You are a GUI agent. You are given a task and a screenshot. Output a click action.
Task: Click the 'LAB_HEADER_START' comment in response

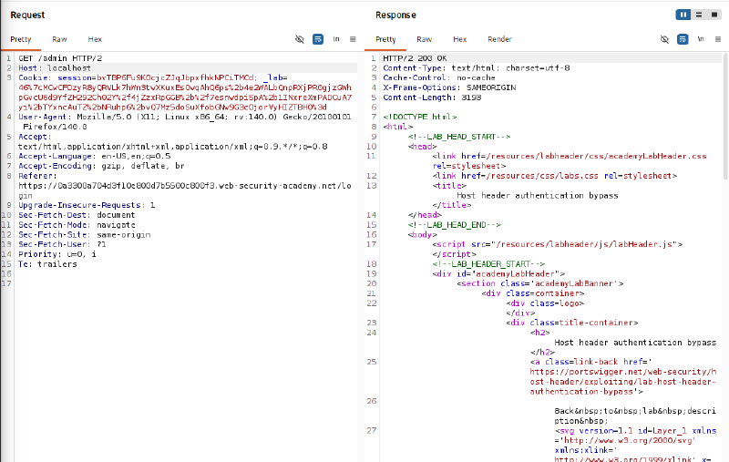pyautogui.click(x=488, y=263)
